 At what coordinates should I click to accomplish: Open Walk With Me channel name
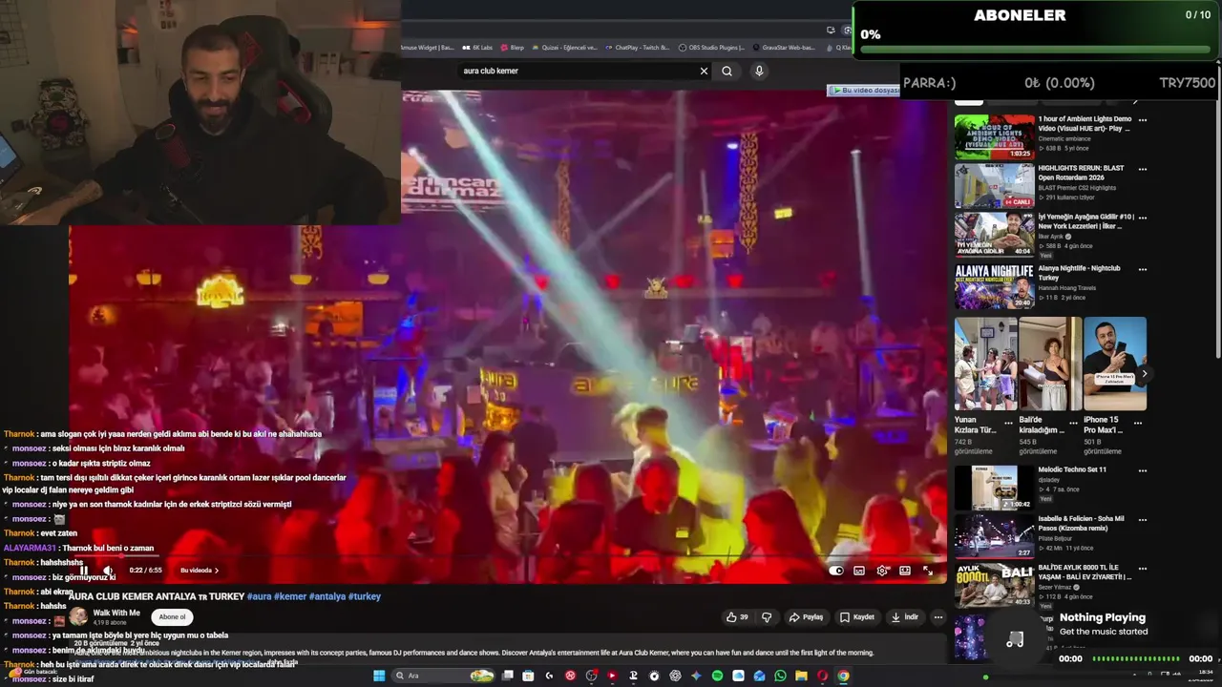(116, 613)
